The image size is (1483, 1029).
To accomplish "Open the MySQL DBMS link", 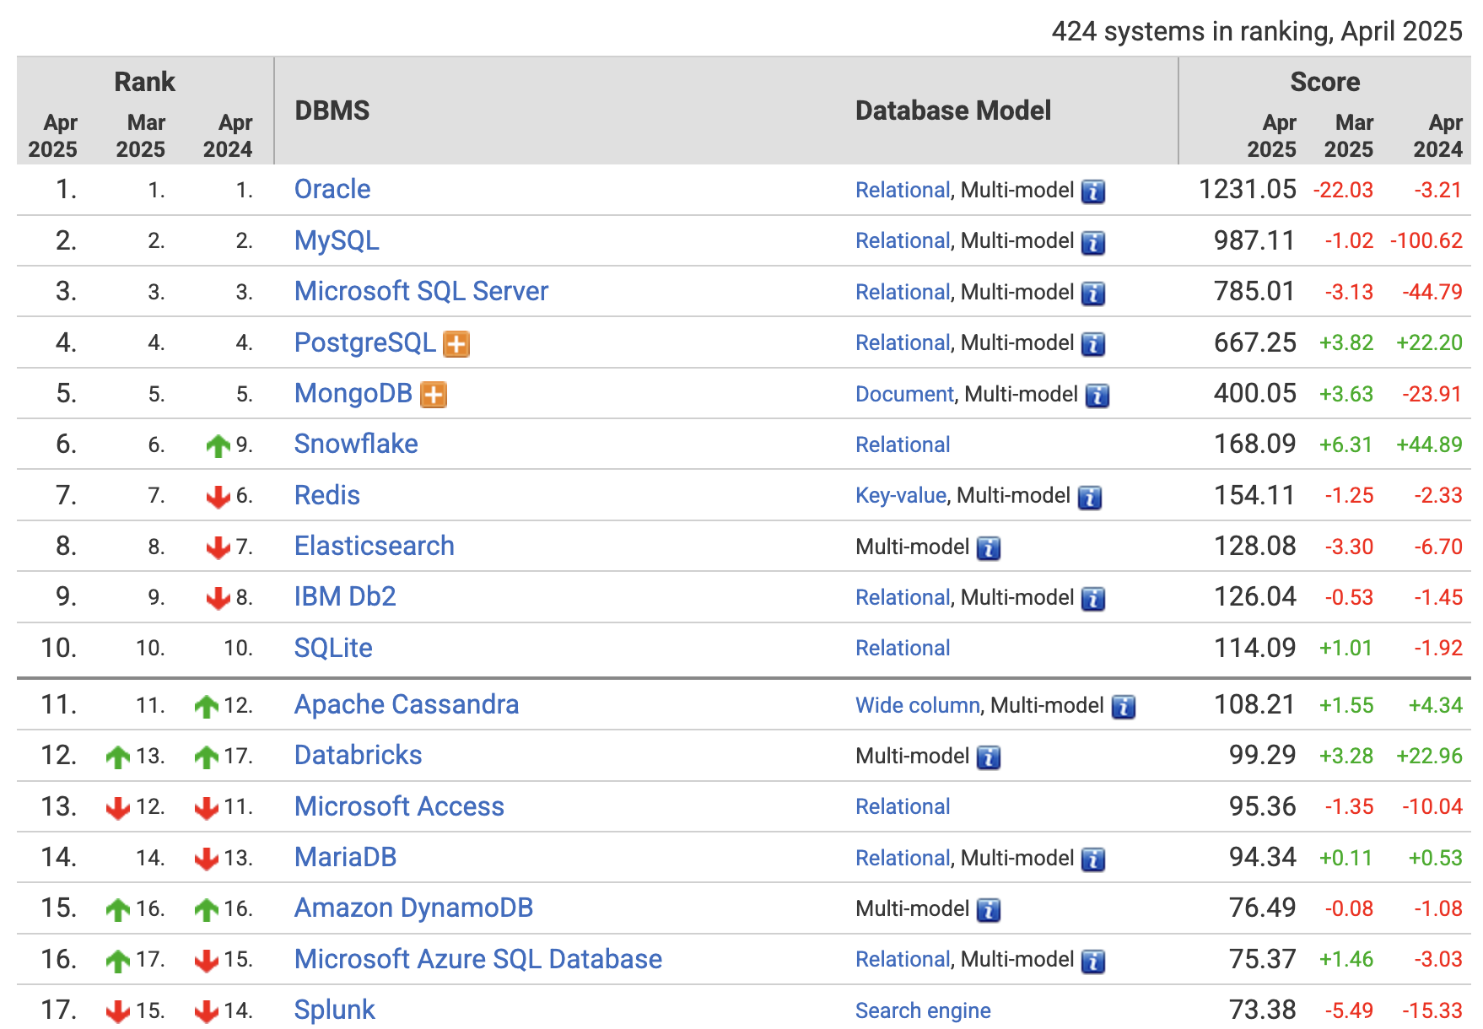I will coord(337,240).
